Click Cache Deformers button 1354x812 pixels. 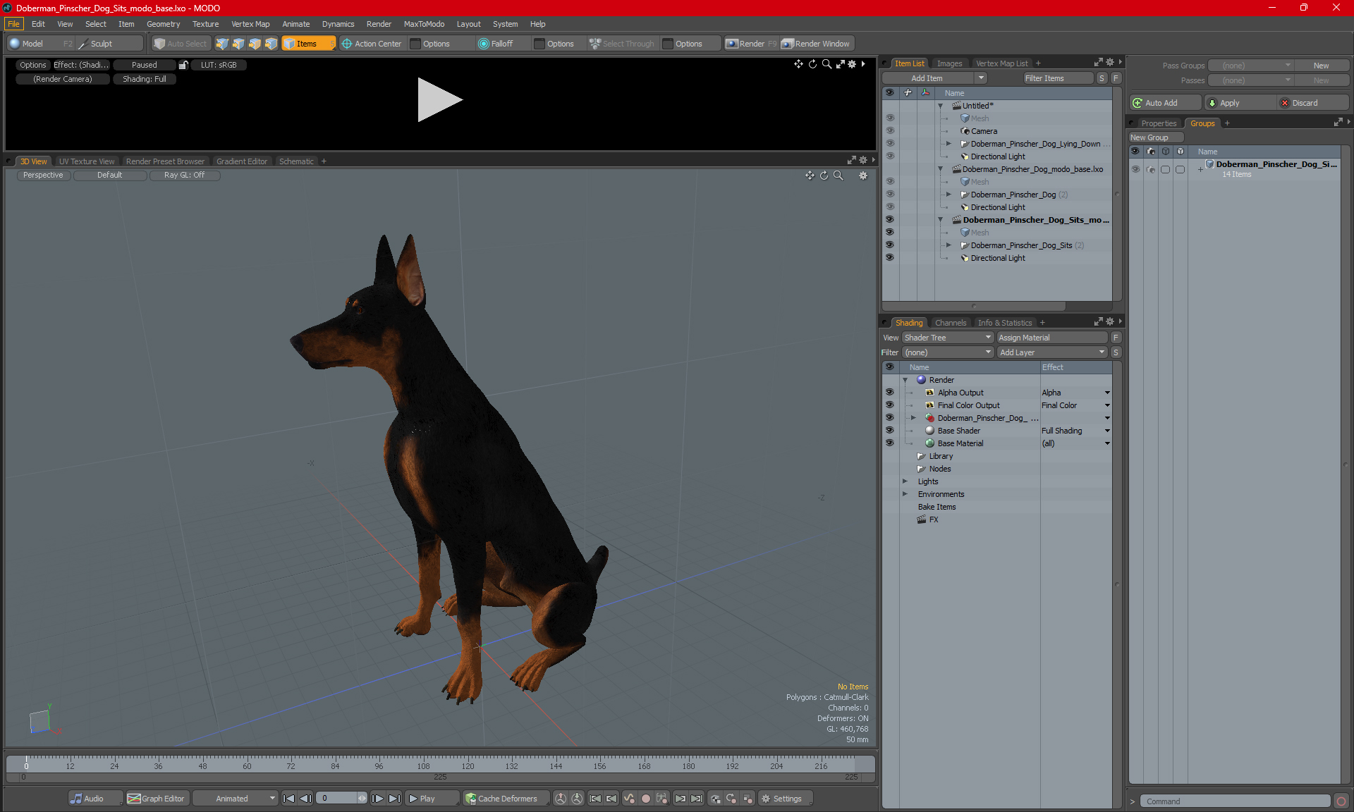506,799
